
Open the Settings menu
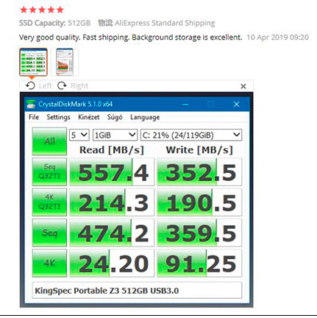pyautogui.click(x=58, y=117)
